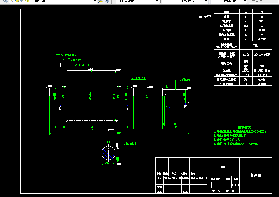
Task: Click the layer color square beside 轴头线
Action: coord(31,1)
